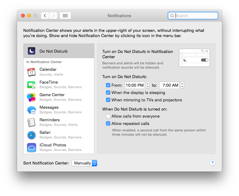Focus the Search field

coord(193,16)
